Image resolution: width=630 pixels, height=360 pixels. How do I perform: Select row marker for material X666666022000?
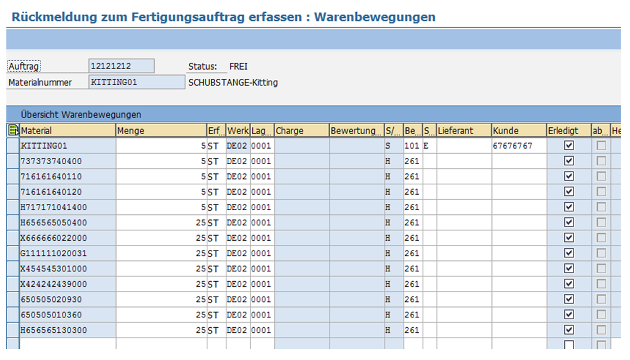point(13,238)
